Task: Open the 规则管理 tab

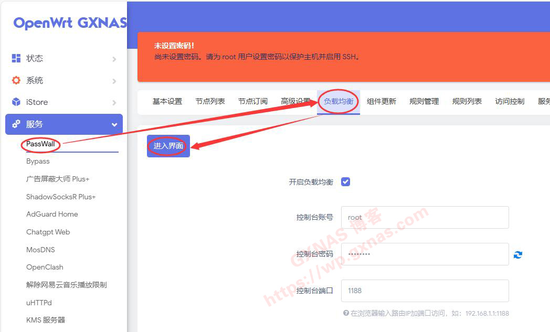Action: (424, 101)
